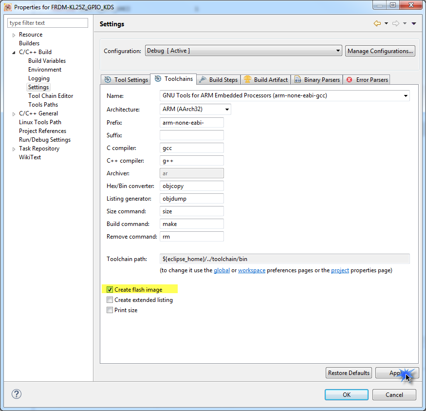Image resolution: width=426 pixels, height=411 pixels.
Task: Select Project References item
Action: pos(42,131)
